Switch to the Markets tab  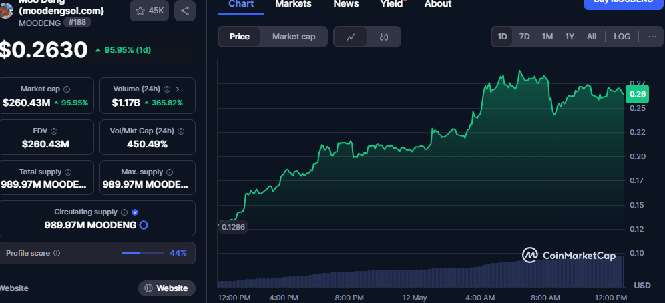point(294,4)
